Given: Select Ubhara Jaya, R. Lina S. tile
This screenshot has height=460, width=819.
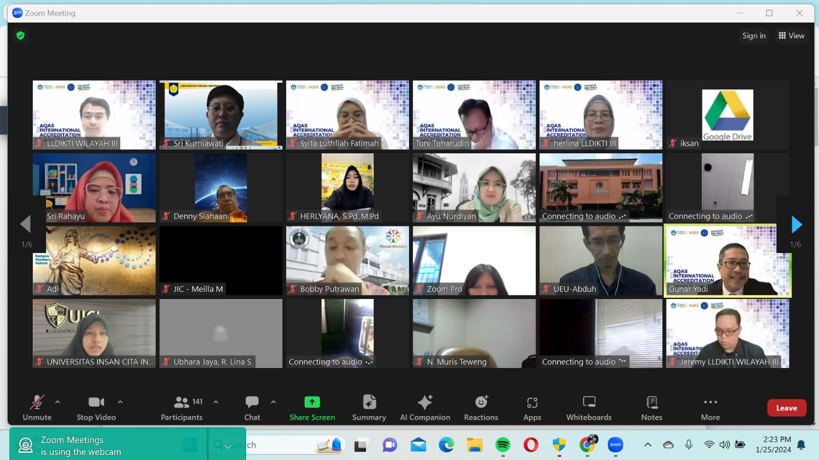Looking at the screenshot, I should 221,333.
